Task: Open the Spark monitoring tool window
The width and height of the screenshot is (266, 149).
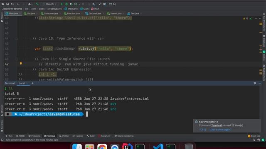Action: (x=124, y=136)
